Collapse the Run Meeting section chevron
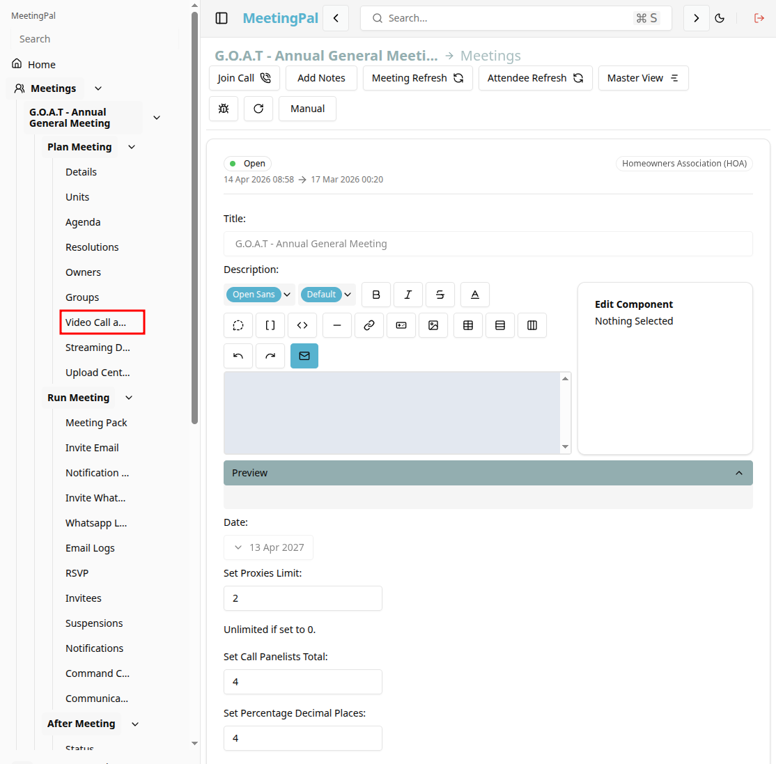This screenshot has width=776, height=764. click(129, 398)
